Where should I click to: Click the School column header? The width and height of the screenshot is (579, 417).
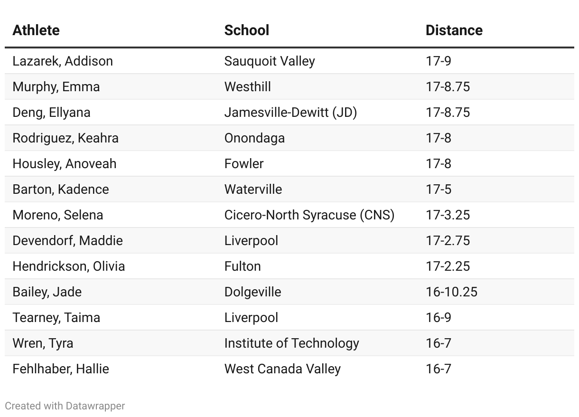(246, 30)
